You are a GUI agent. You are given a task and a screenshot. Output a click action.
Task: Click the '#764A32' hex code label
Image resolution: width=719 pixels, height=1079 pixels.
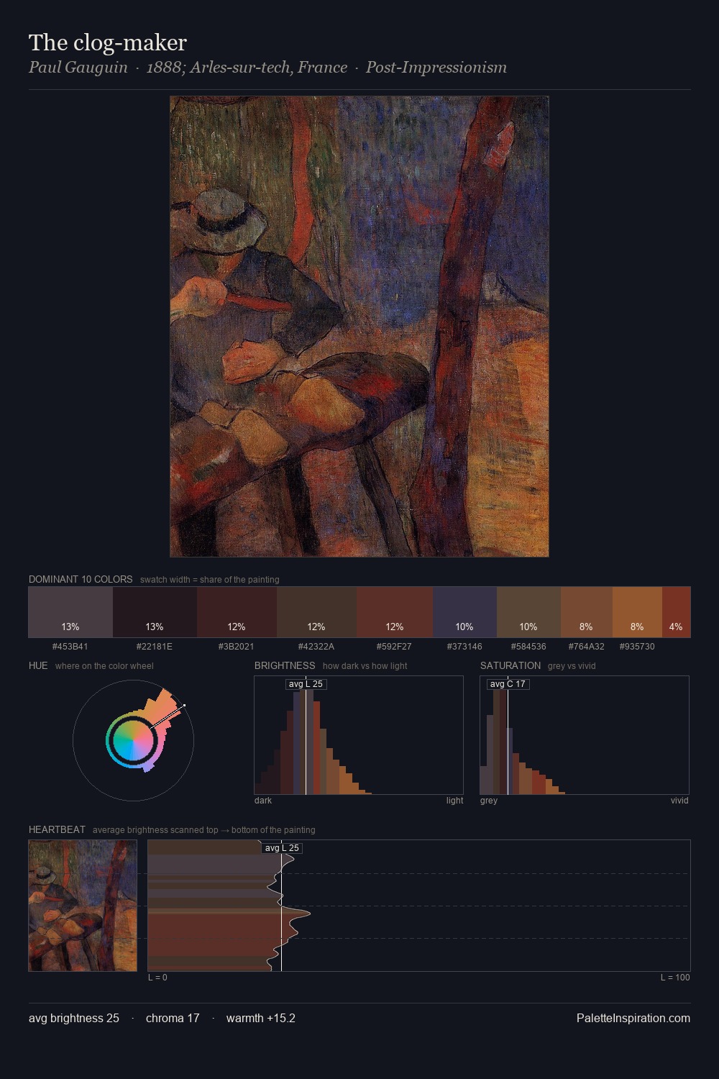tap(587, 647)
